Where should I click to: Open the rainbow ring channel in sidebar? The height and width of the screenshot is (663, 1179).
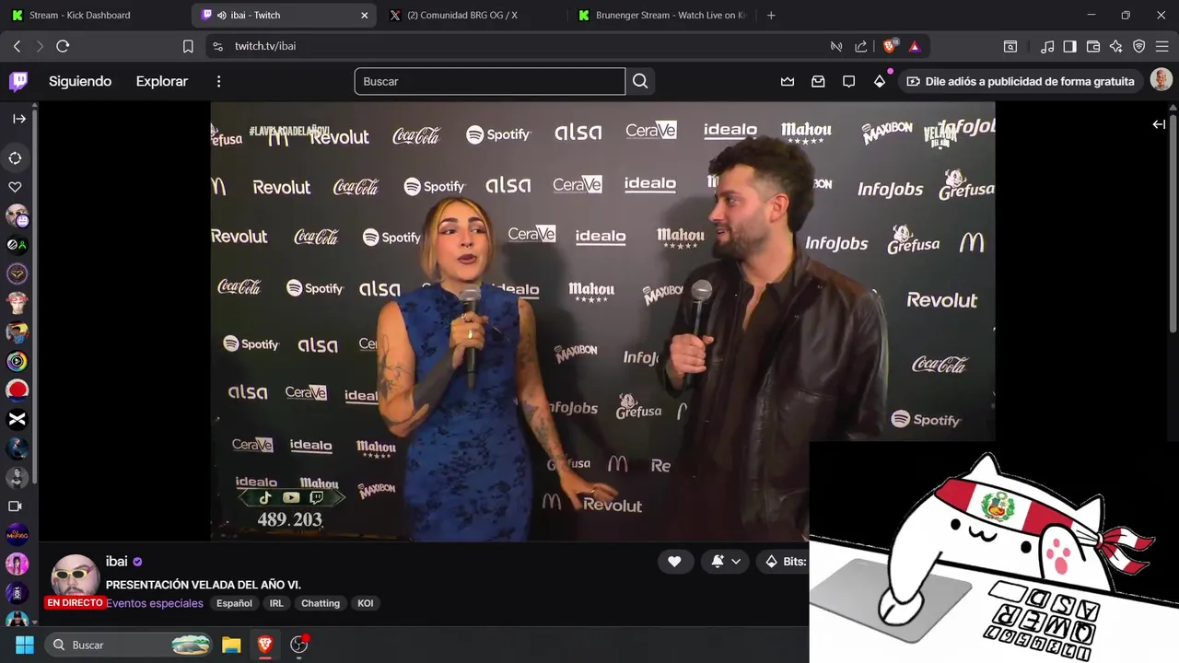[x=18, y=362]
